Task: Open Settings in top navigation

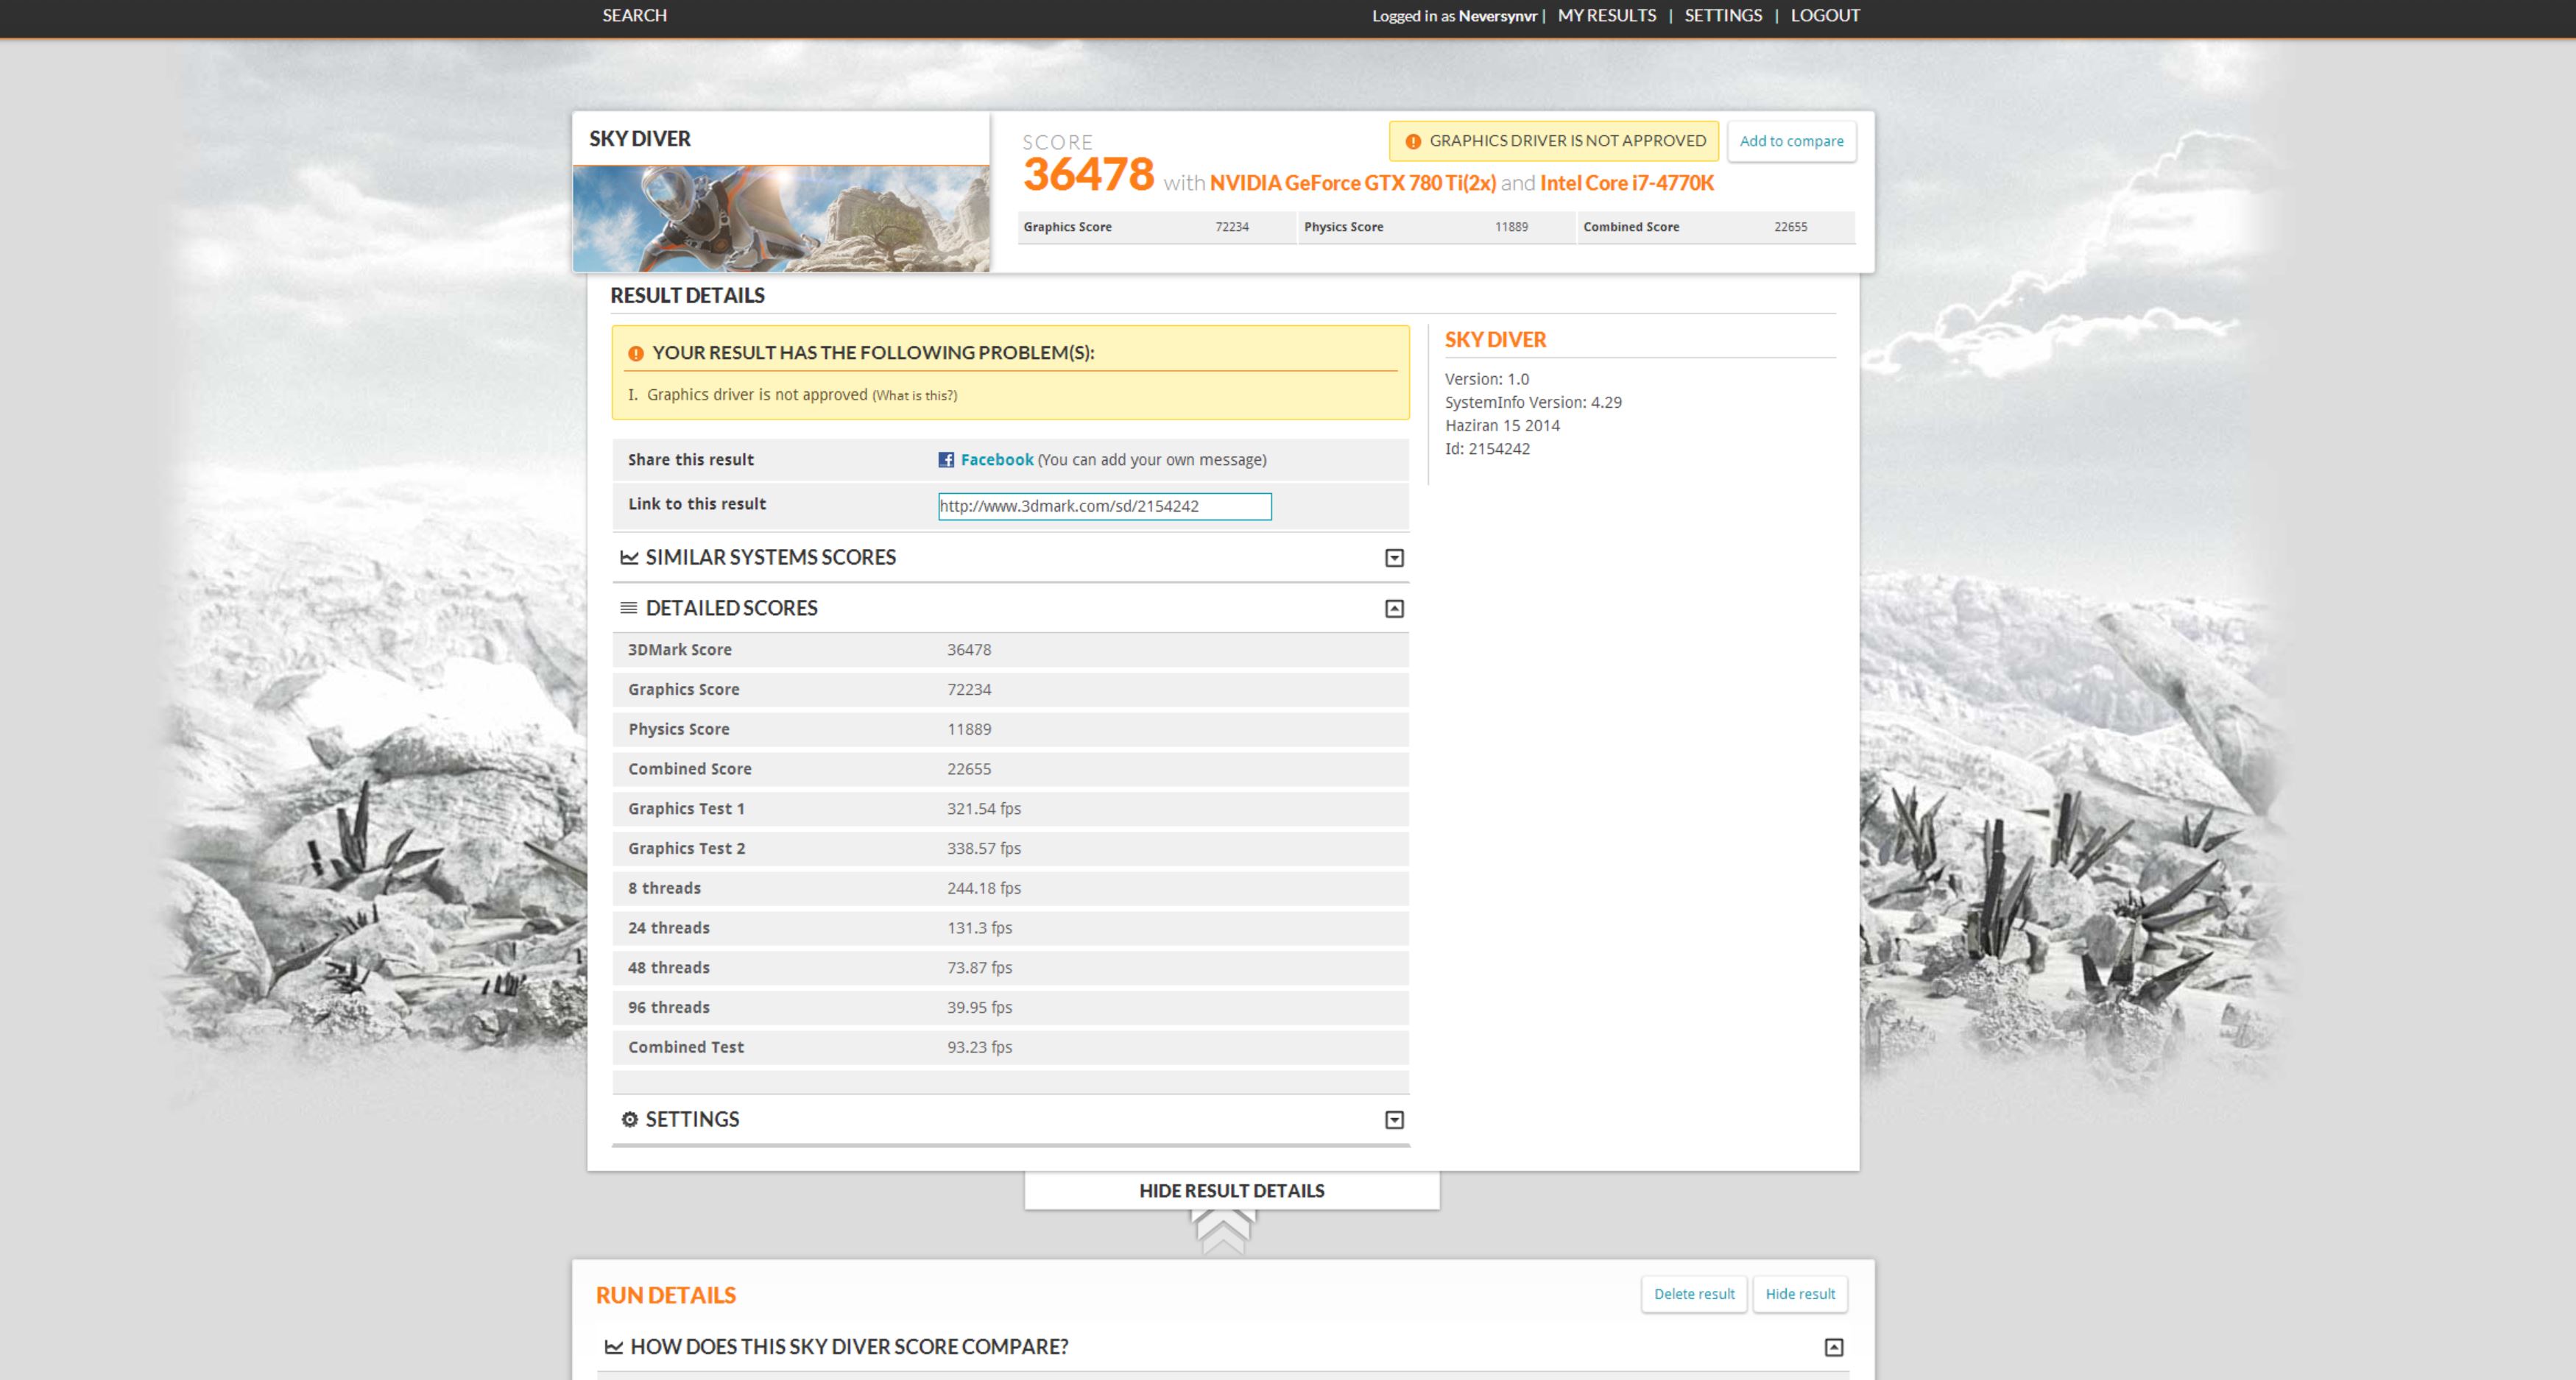Action: click(1723, 15)
